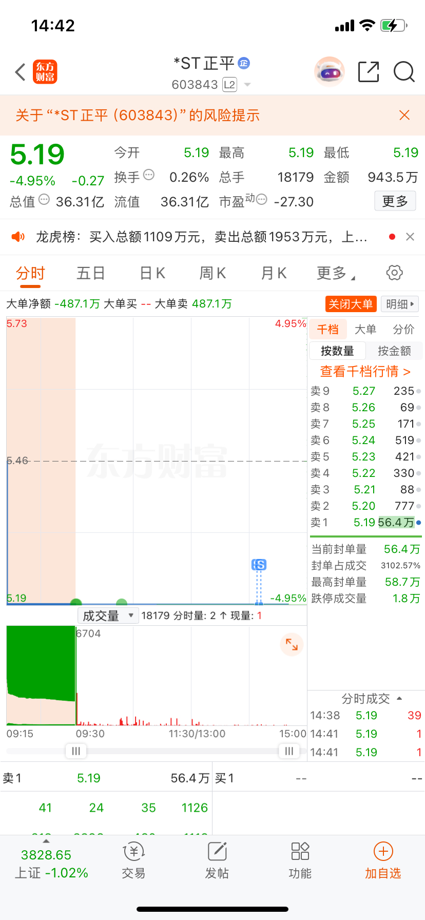Tap the 卖2 5.20 order row
This screenshot has width=425, height=920.
pos(366,506)
